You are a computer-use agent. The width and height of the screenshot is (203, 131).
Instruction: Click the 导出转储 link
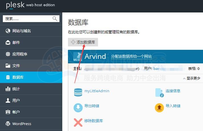pyautogui.click(x=92, y=106)
